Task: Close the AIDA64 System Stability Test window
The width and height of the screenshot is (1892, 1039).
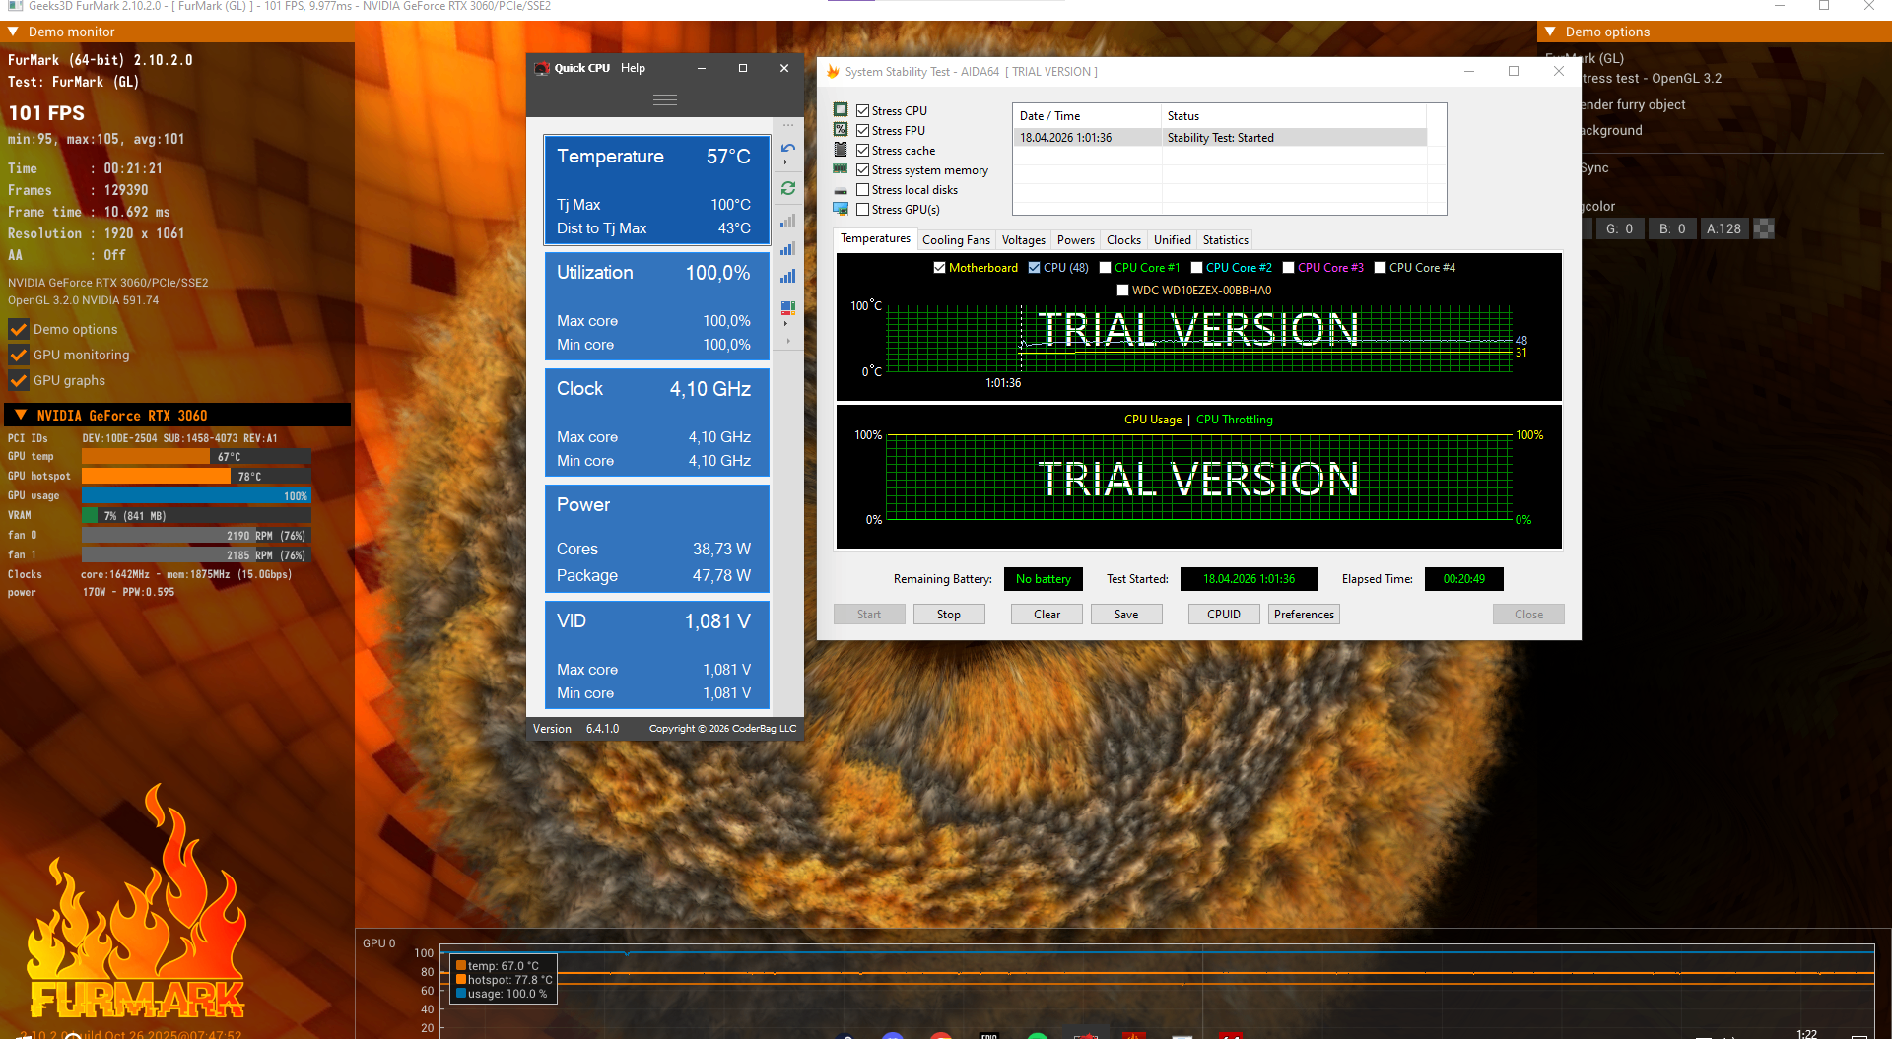Action: pos(1559,71)
